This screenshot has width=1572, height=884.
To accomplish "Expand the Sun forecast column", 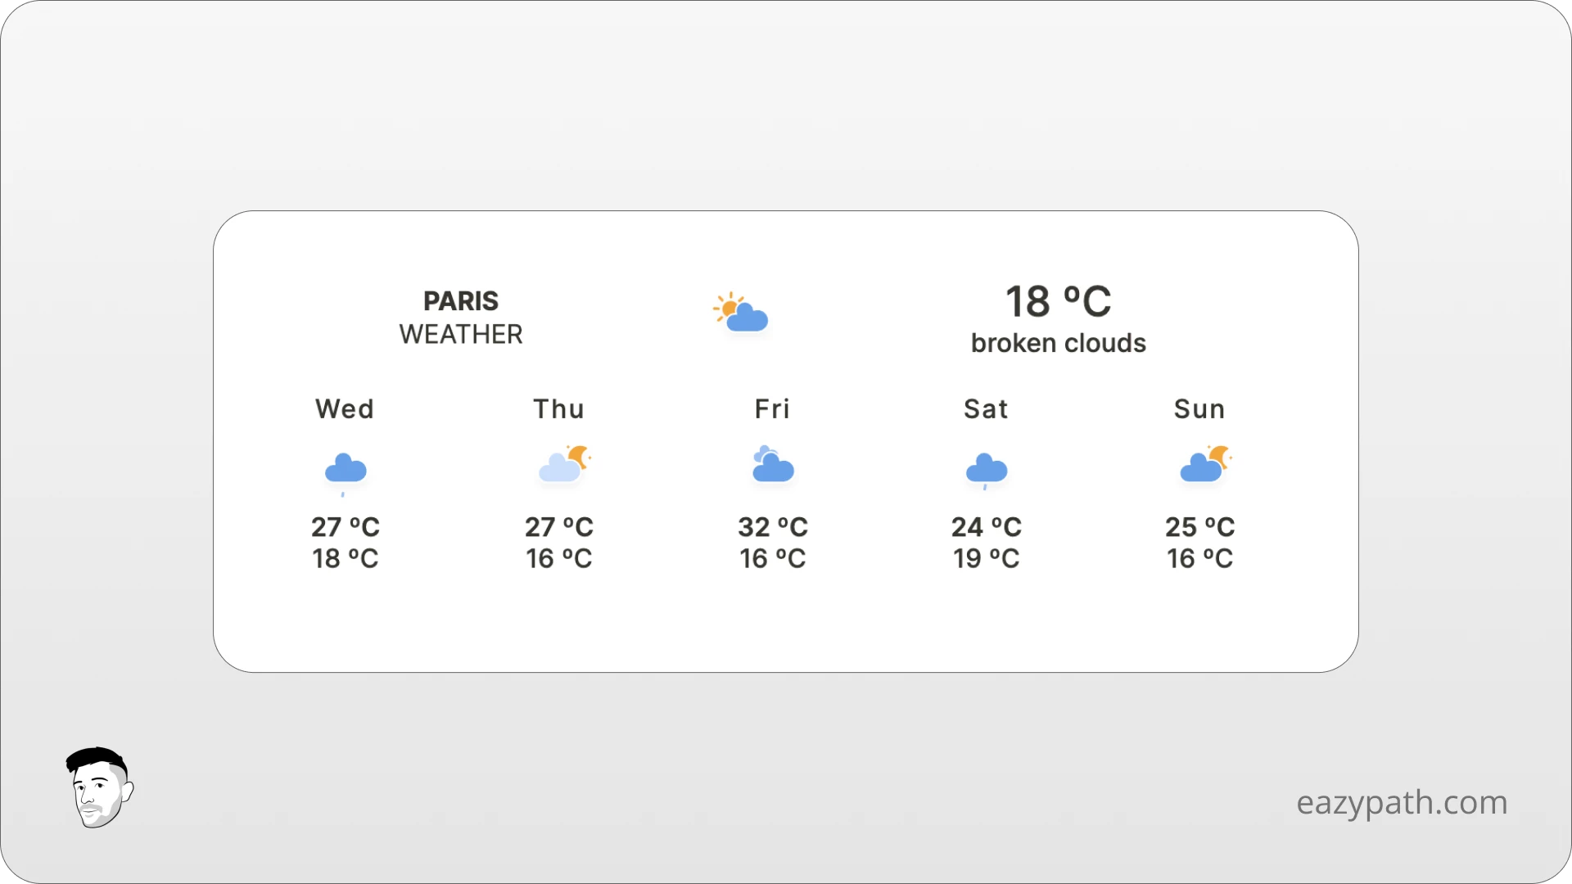I will pos(1199,483).
